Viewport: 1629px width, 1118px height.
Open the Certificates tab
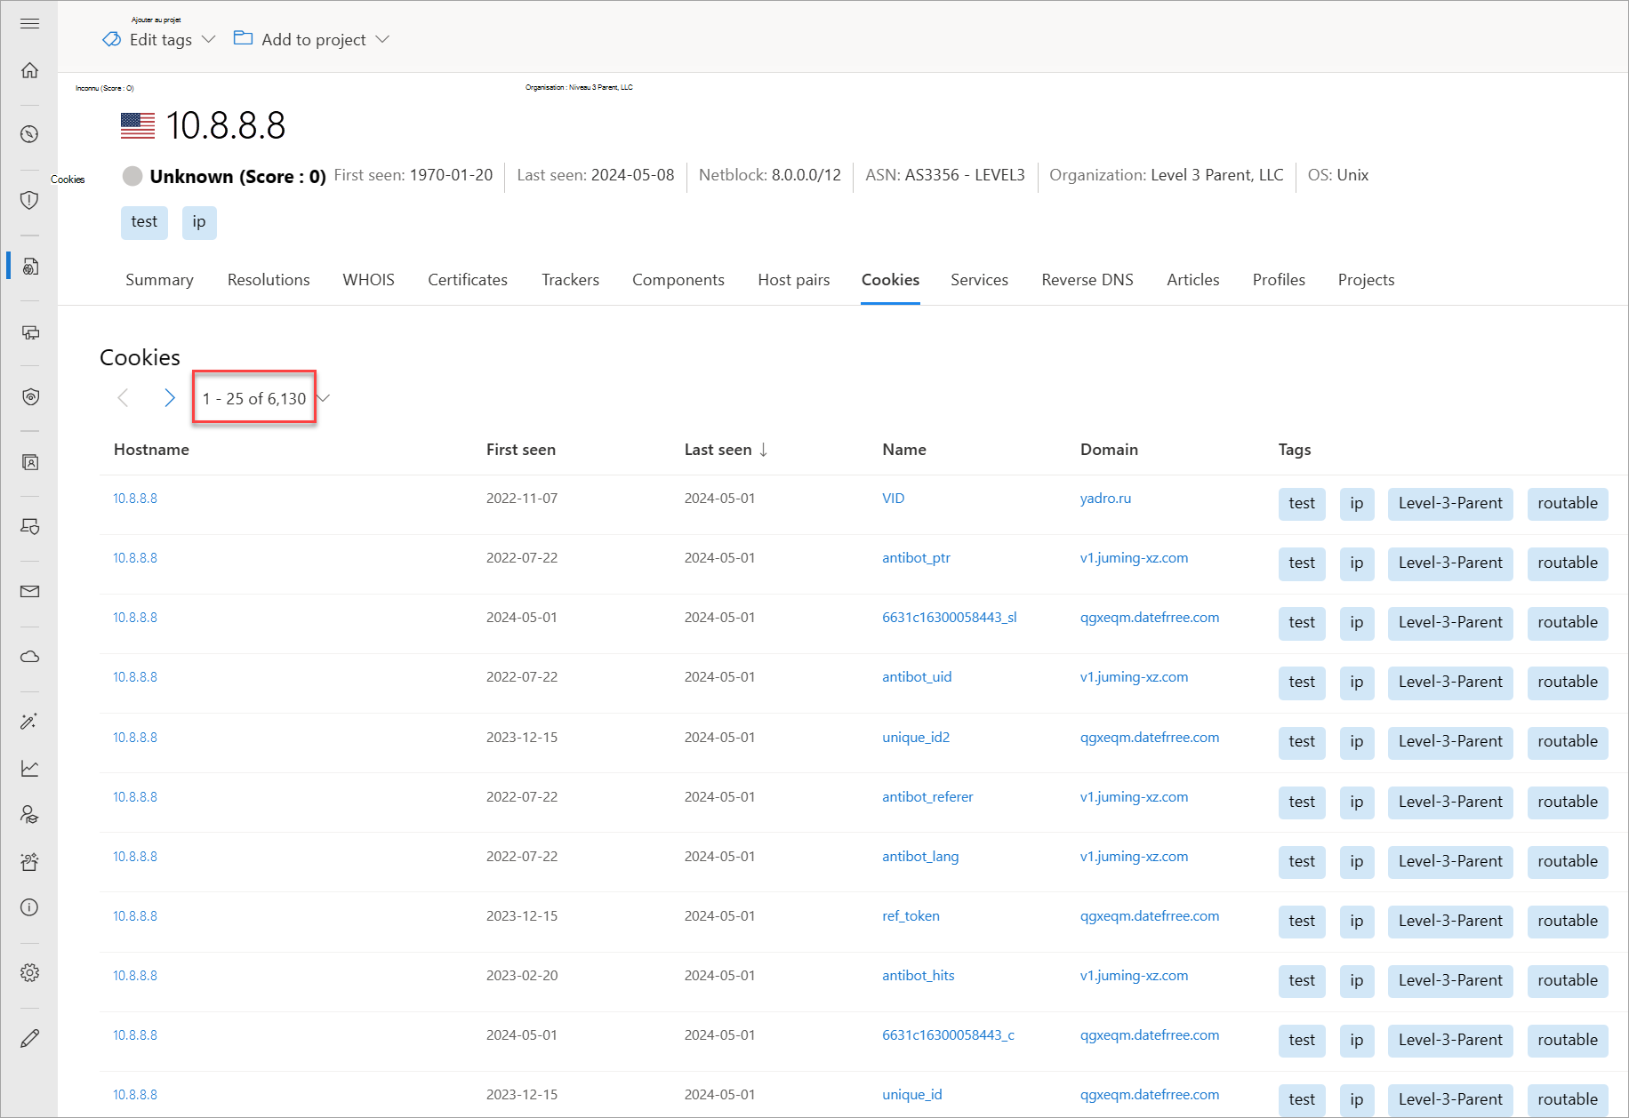(x=468, y=280)
